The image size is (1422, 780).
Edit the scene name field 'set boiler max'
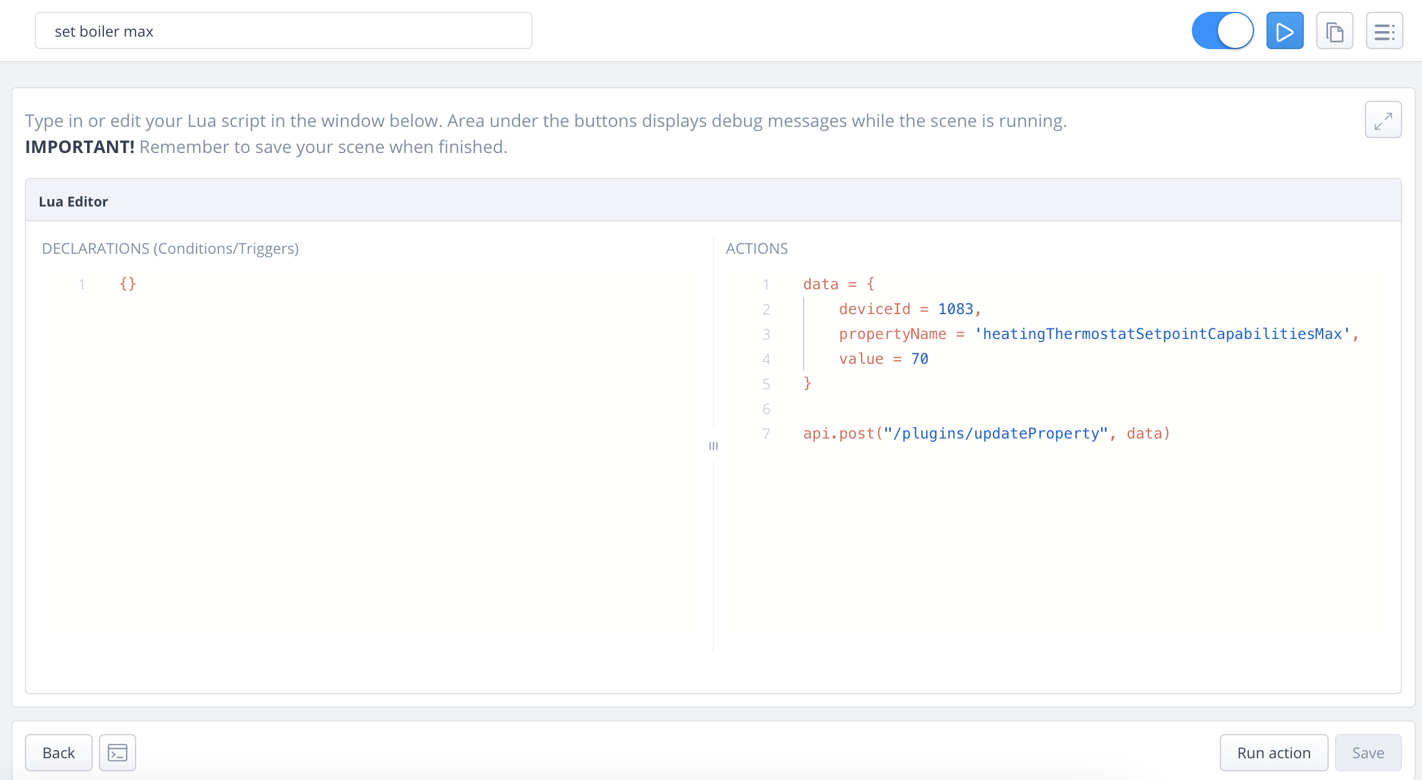point(284,31)
